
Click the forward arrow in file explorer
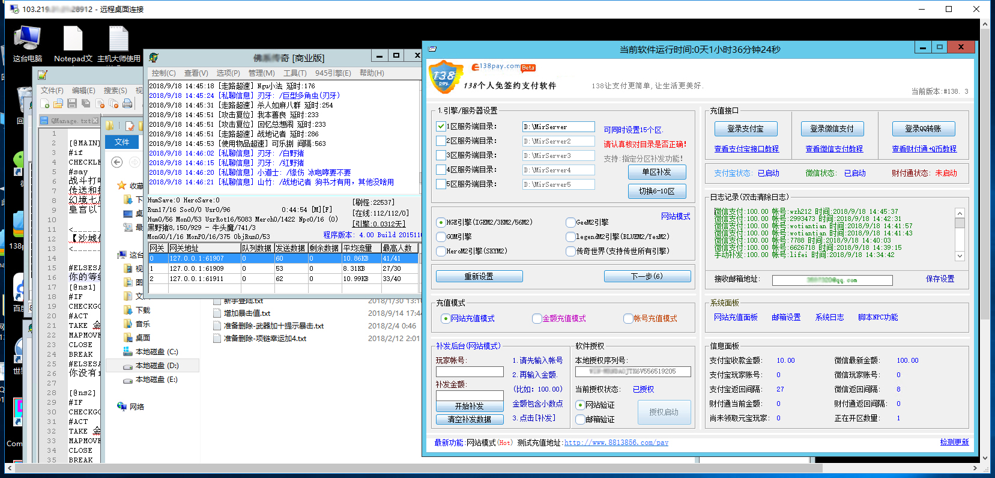point(135,162)
